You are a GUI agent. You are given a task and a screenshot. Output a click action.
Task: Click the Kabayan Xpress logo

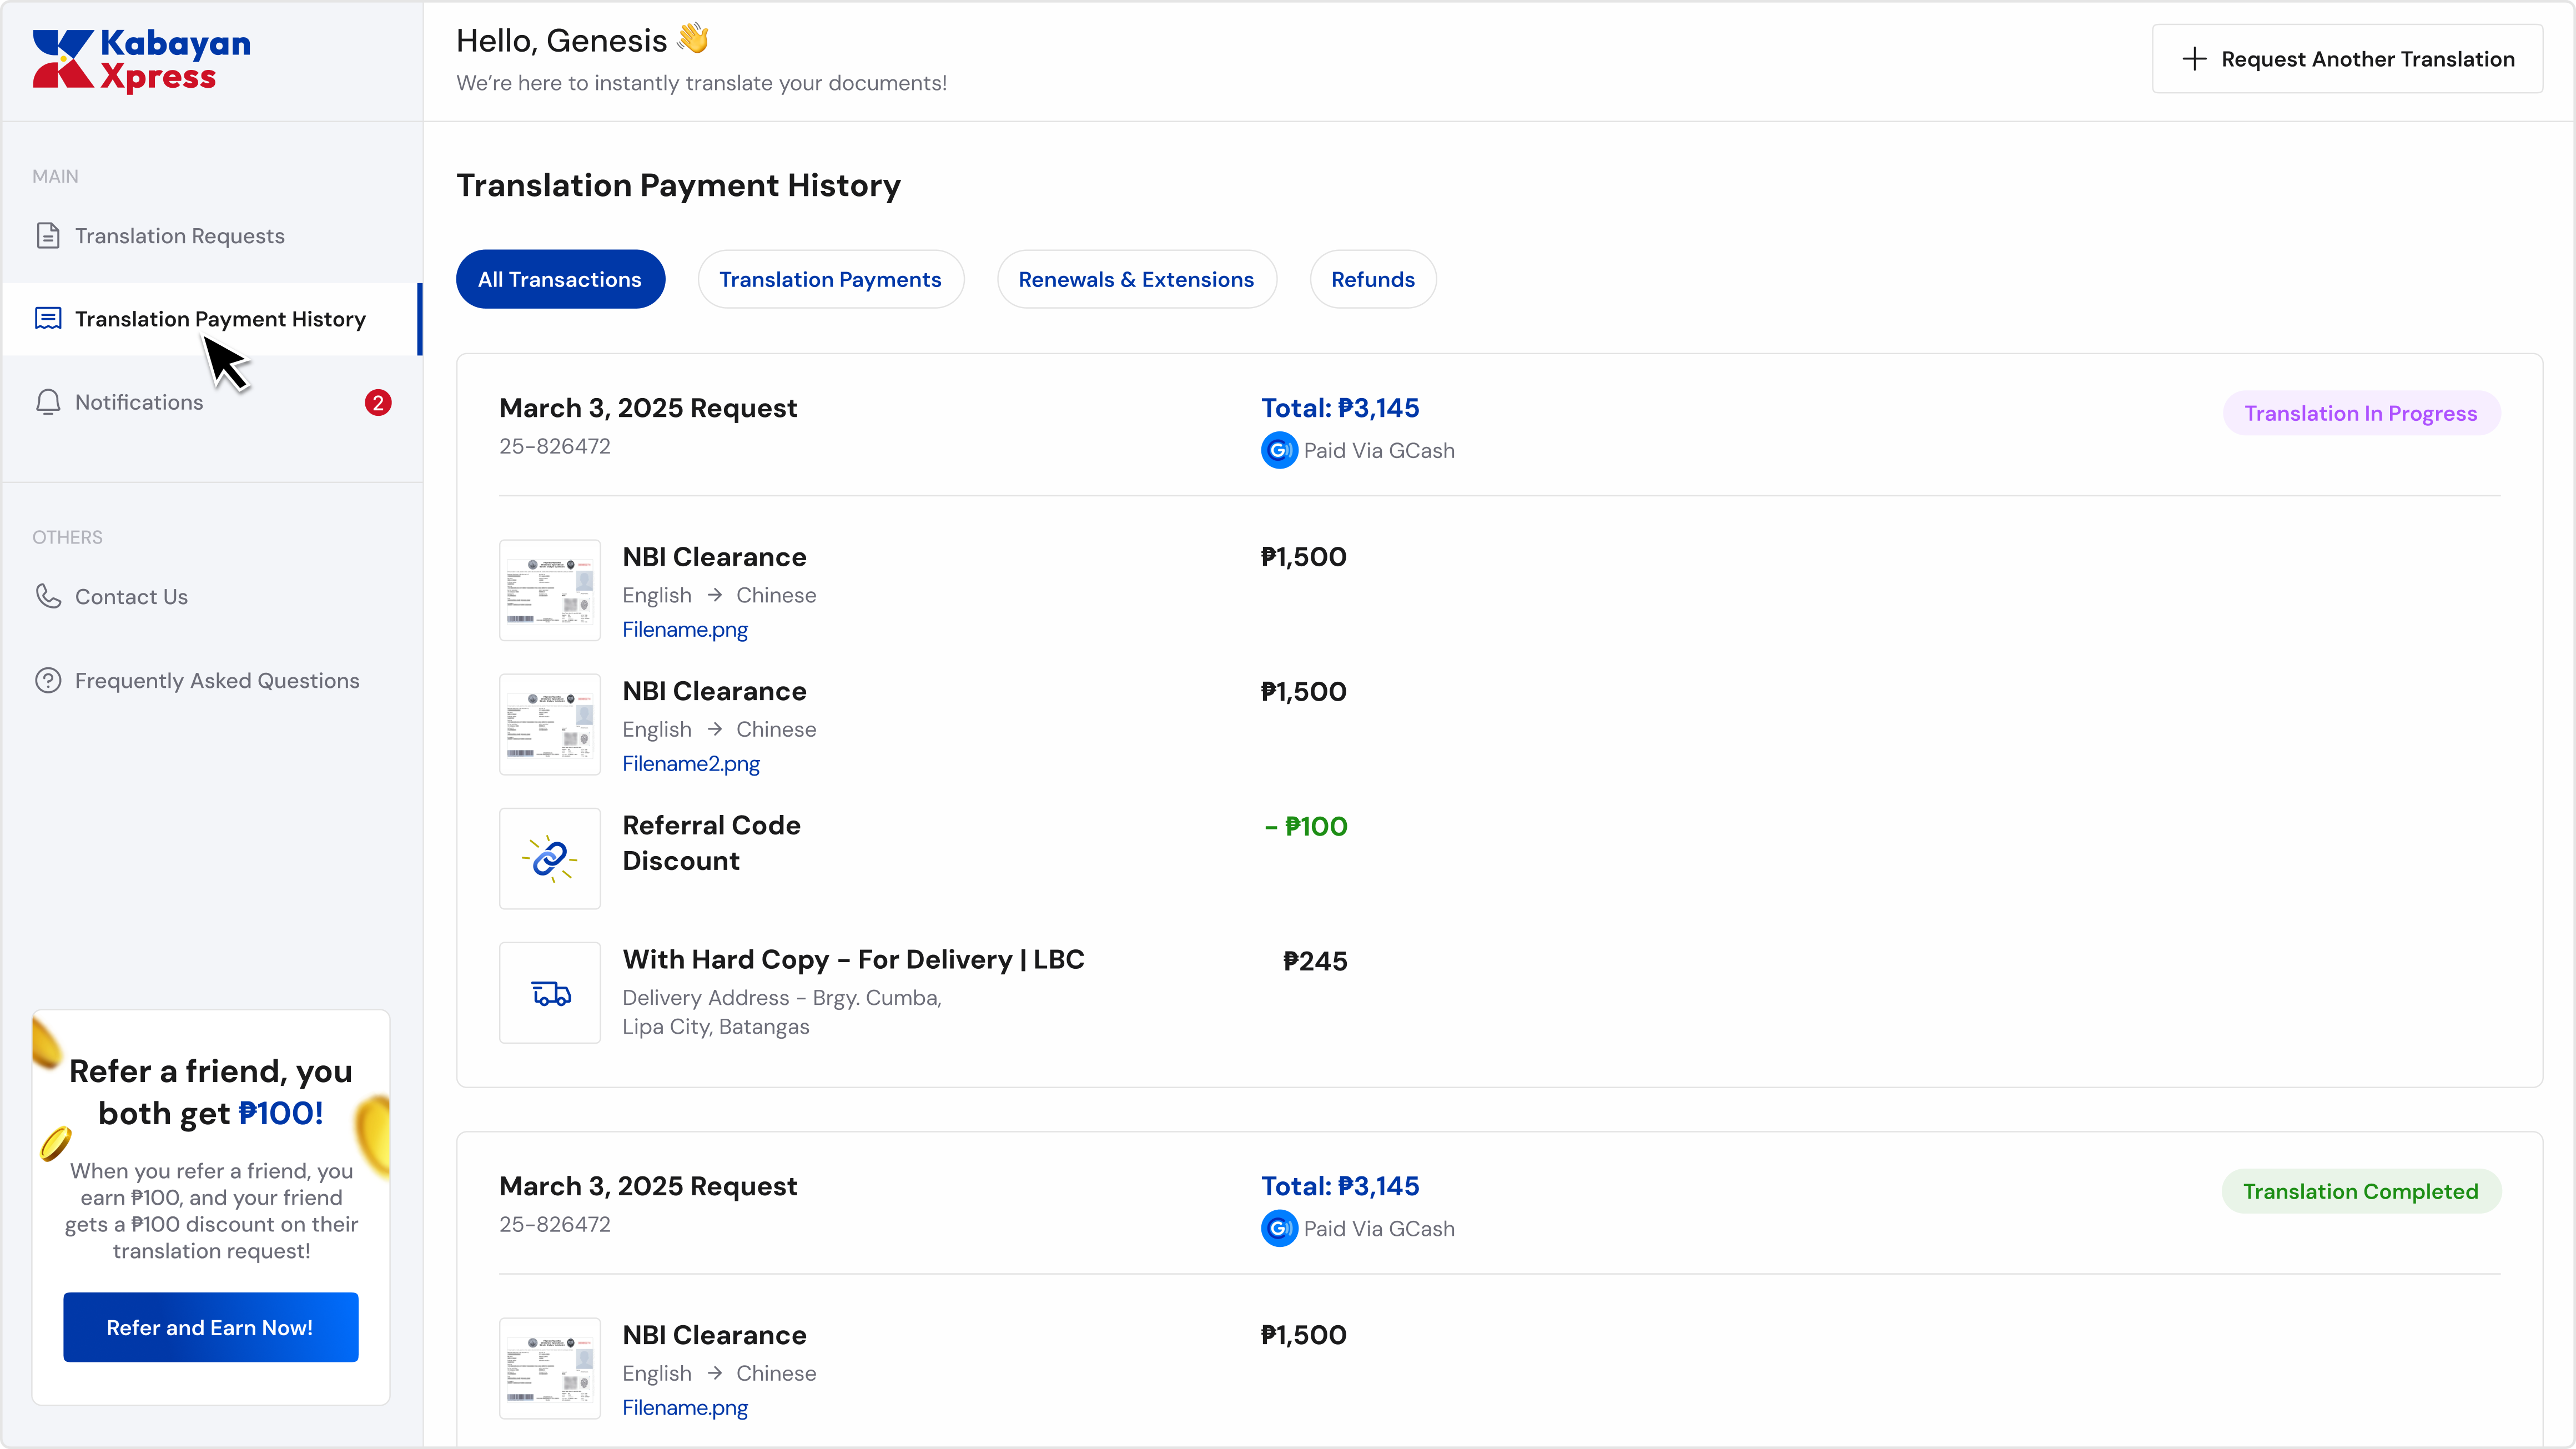141,60
